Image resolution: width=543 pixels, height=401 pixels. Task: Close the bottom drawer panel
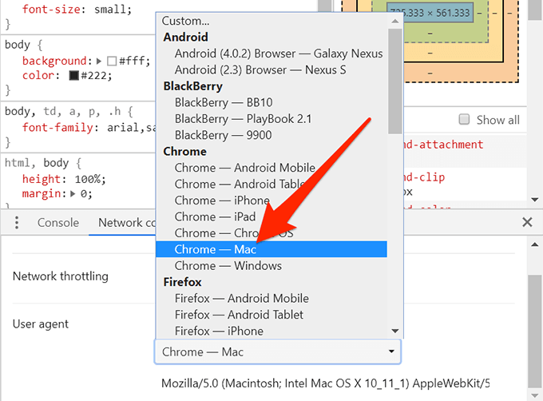[x=527, y=222]
